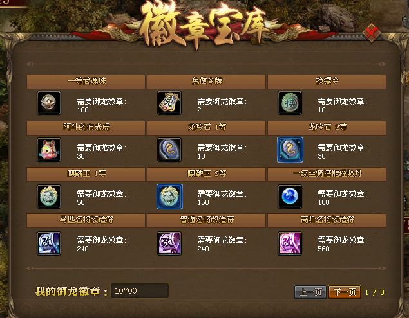
Task: Click the 上一页 previous page button
Action: click(x=310, y=292)
